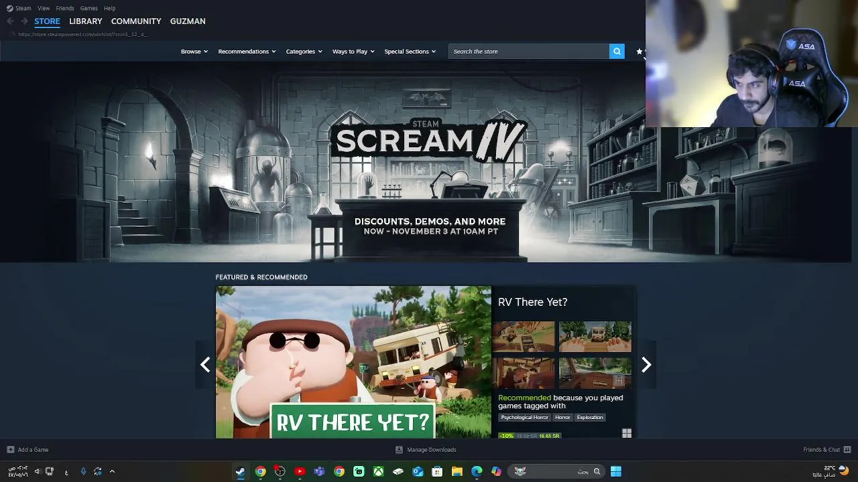
Task: Open the wishlist star icon
Action: tap(639, 52)
